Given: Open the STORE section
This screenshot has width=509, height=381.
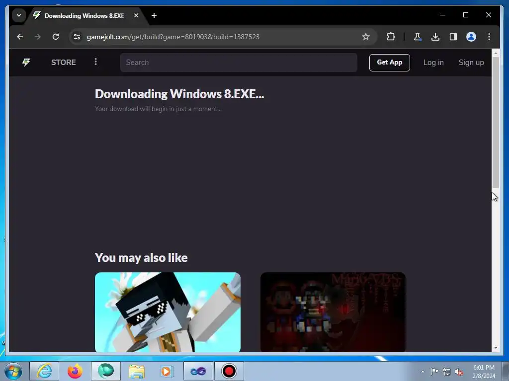Looking at the screenshot, I should point(63,62).
